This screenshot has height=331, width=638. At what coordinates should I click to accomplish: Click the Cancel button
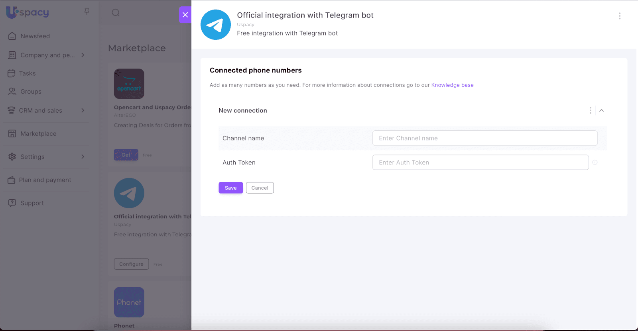click(260, 188)
